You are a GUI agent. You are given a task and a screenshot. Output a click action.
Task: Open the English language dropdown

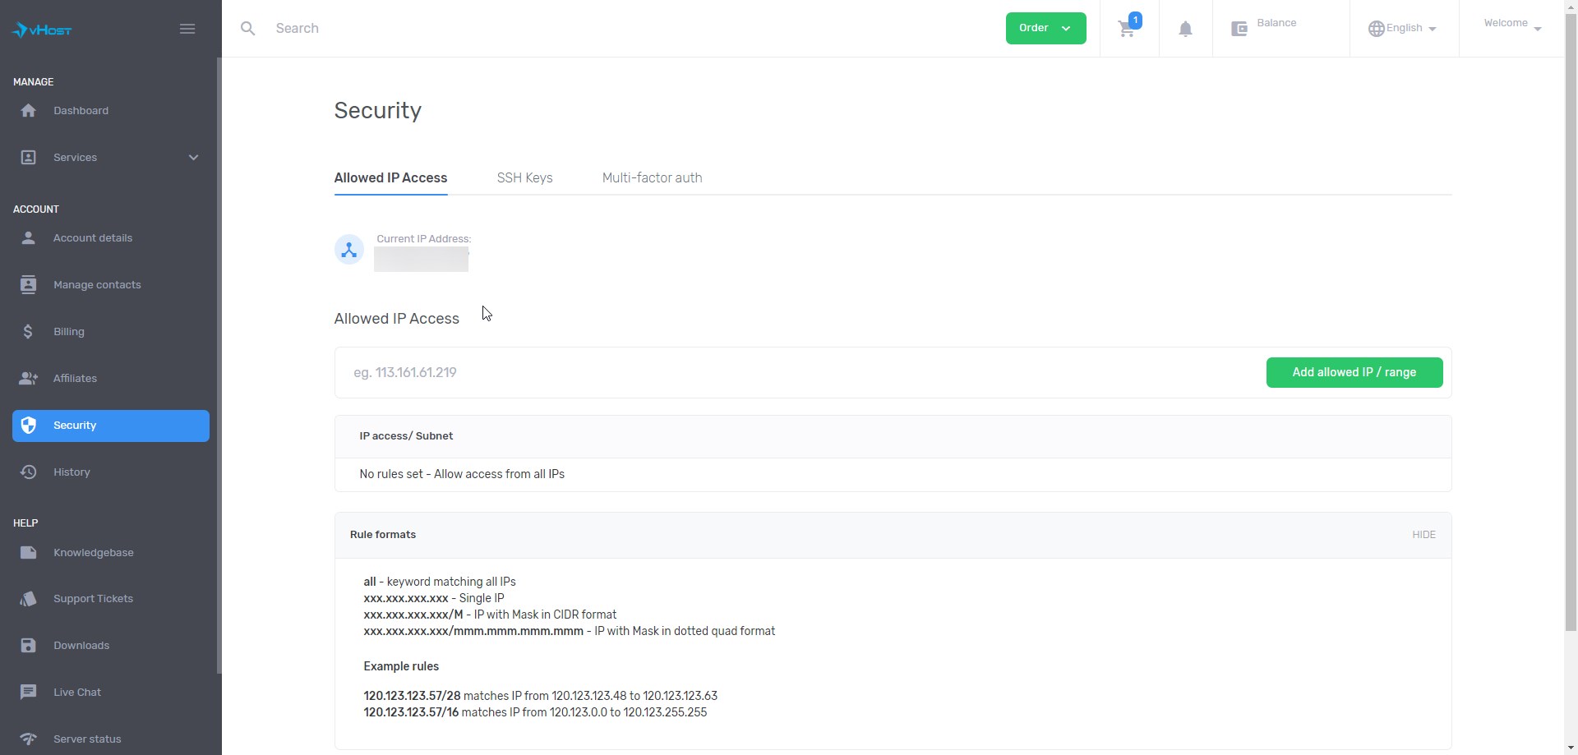1403,29
